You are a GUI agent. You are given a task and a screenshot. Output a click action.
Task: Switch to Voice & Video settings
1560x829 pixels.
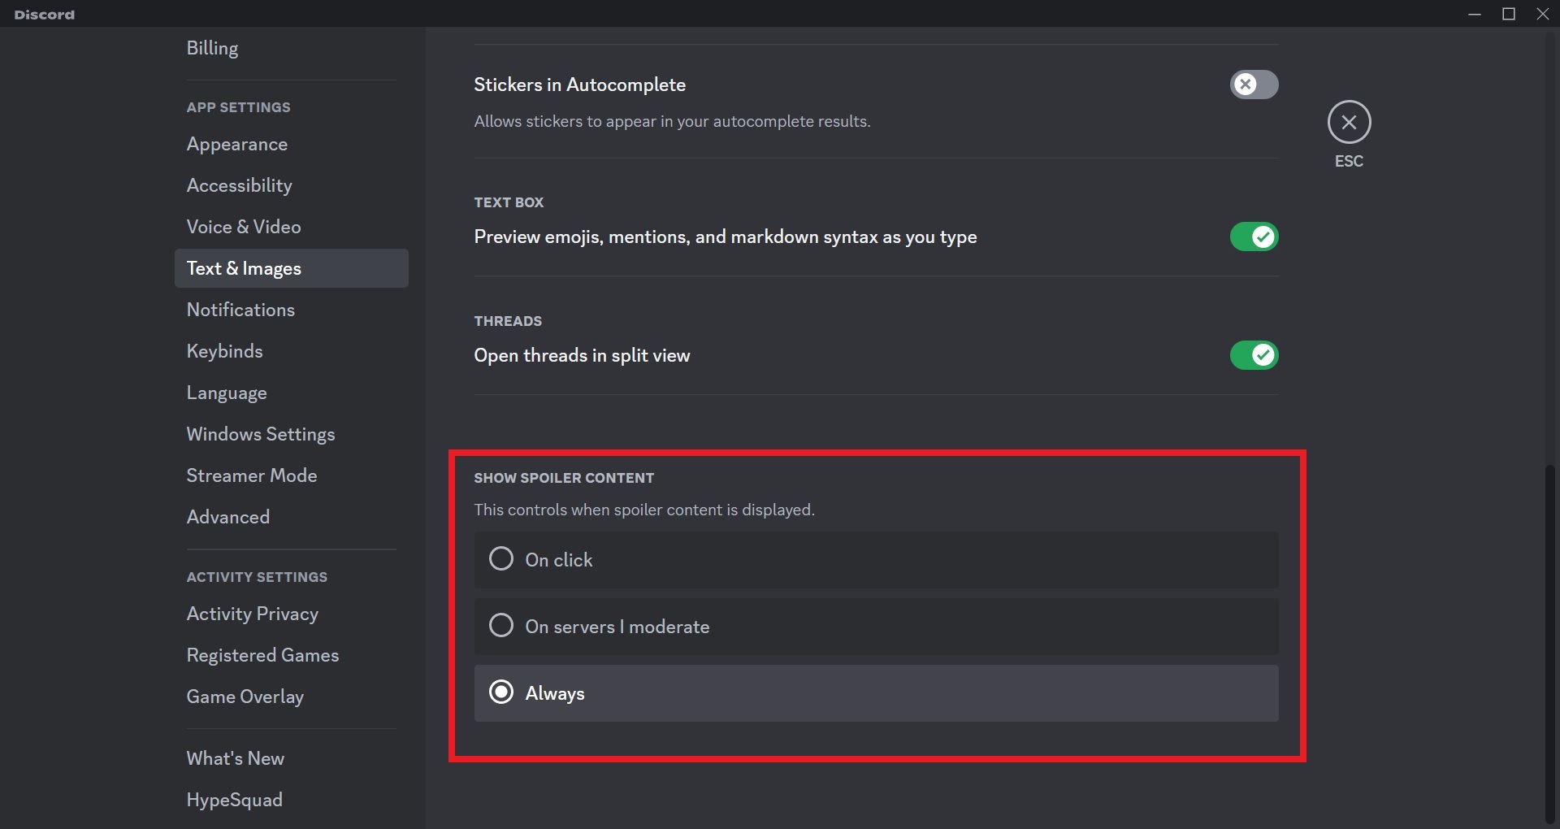pos(243,228)
